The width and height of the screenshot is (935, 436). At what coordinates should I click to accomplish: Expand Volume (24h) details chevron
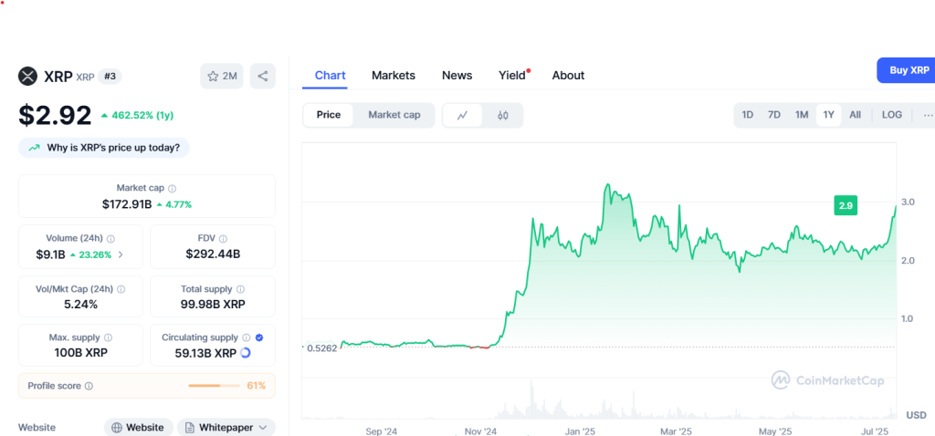coord(121,254)
